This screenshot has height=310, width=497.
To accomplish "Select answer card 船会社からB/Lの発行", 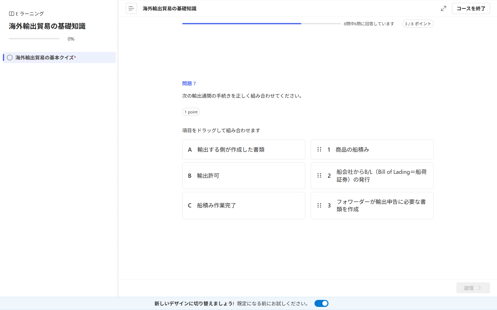I will point(372,176).
